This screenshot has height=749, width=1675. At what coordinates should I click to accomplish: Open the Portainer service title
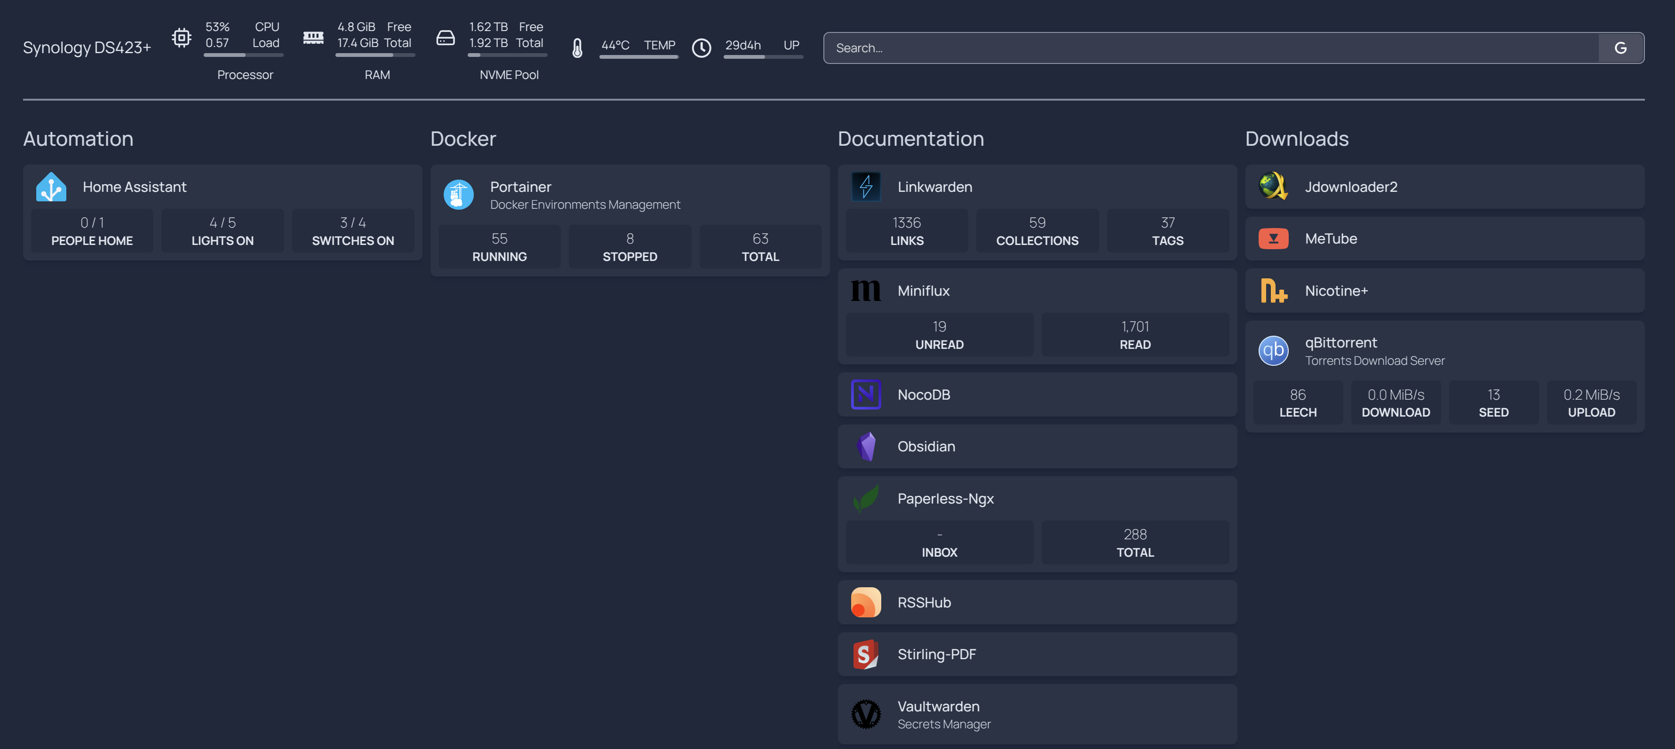coord(521,187)
